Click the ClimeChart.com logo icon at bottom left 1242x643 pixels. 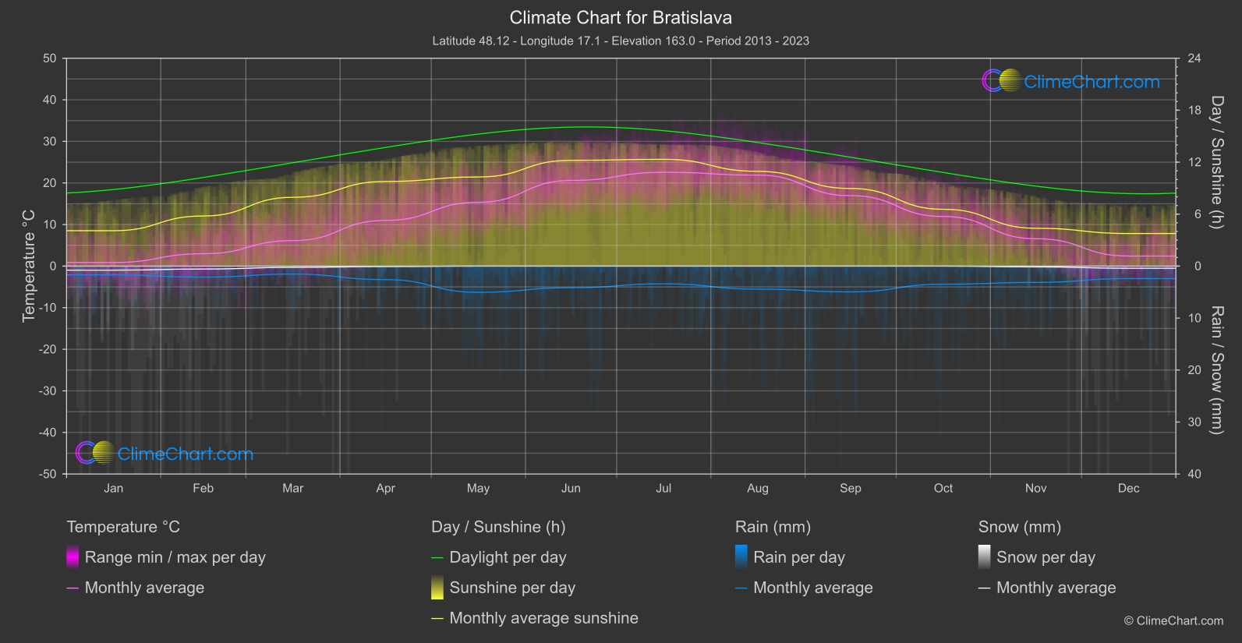click(x=95, y=452)
